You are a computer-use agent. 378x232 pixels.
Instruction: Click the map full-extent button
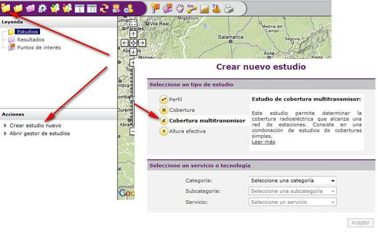pyautogui.click(x=133, y=23)
